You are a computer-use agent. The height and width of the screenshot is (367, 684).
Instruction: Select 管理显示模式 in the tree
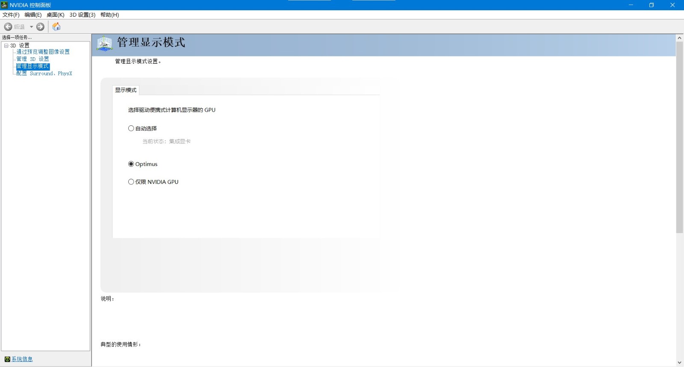pos(33,66)
